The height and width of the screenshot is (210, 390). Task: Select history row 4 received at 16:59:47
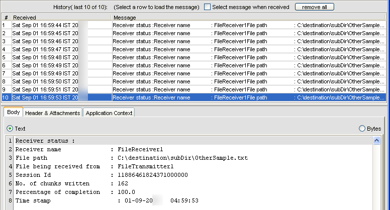[x=194, y=49]
